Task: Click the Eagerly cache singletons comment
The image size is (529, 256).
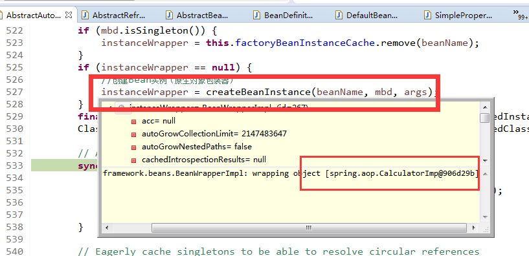Action: 278,251
